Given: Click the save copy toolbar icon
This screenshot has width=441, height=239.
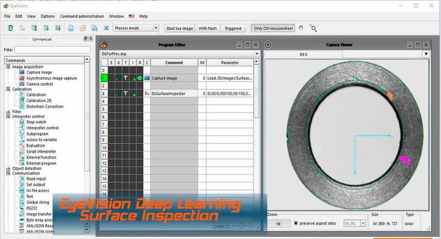Looking at the screenshot, I should click(94, 28).
